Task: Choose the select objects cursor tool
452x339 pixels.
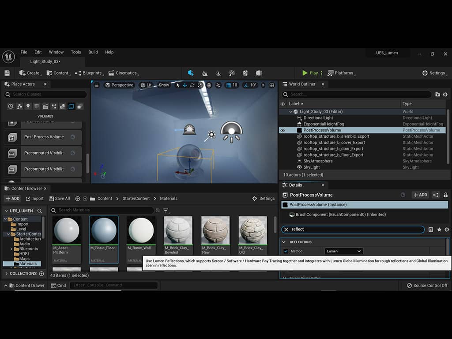Action: click(x=177, y=85)
